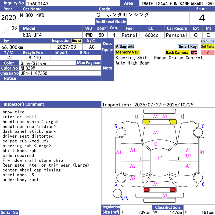
Task: Click the A-Bag equipment badge
Action: [121, 46]
